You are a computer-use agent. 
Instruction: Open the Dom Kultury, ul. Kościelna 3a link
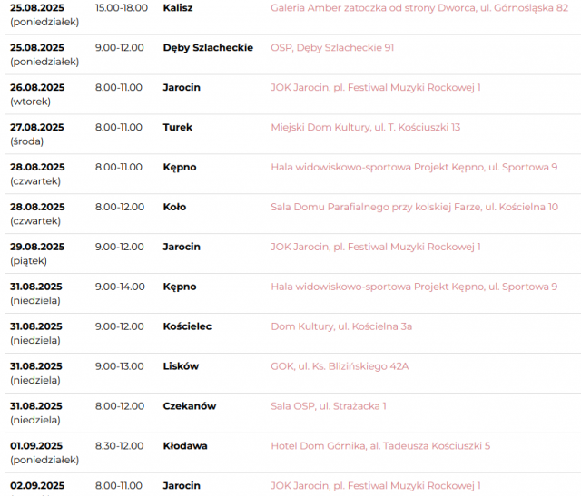[341, 326]
